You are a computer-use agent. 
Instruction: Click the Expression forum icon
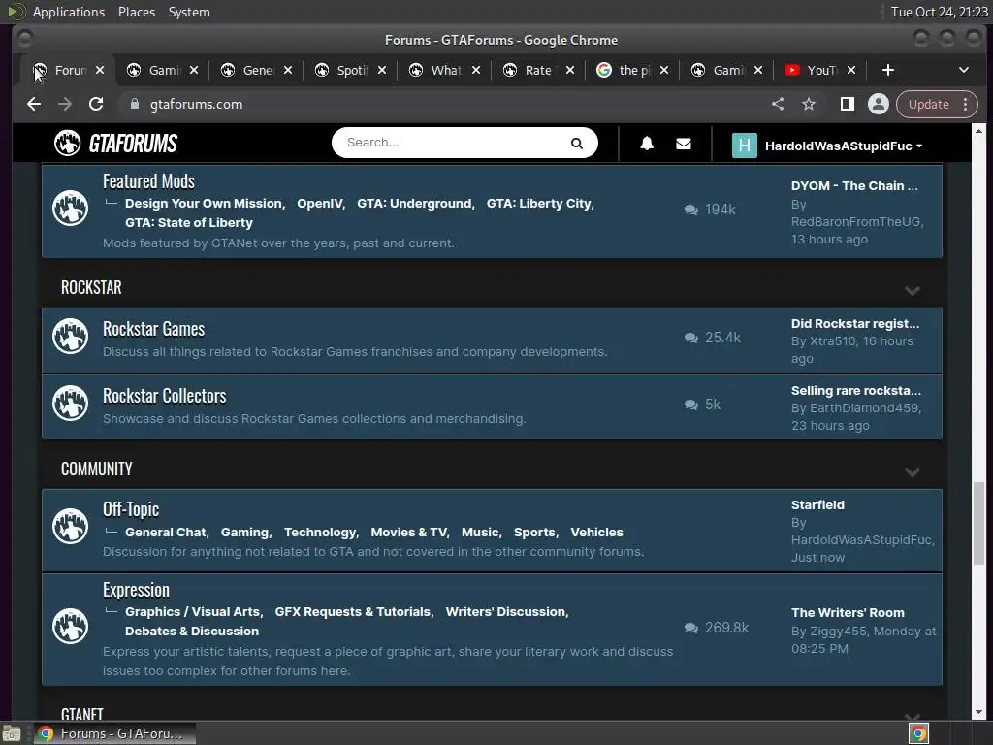pos(70,626)
